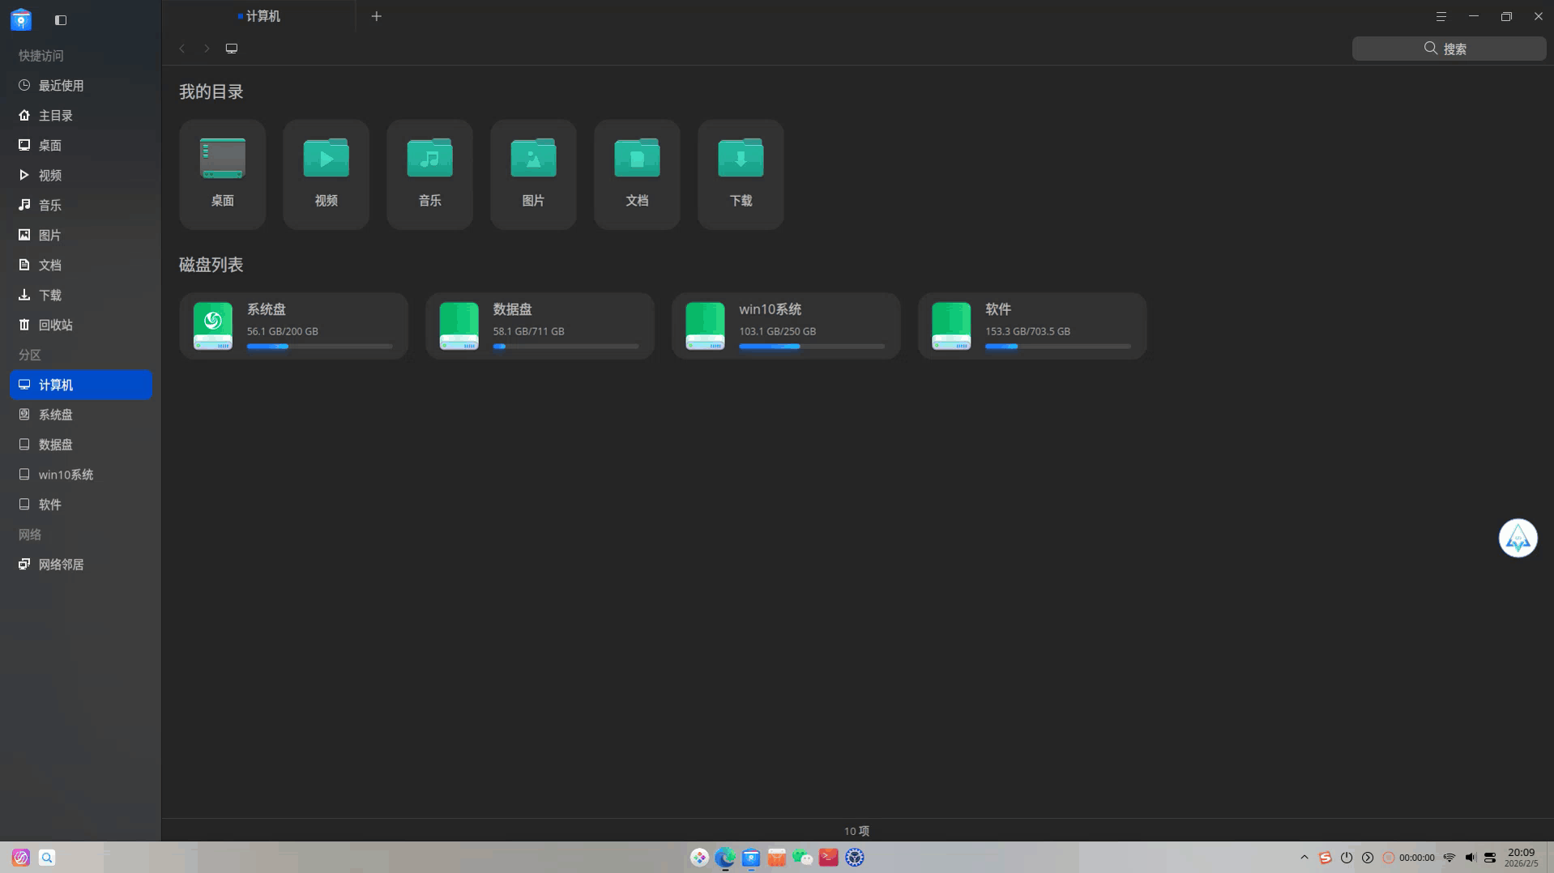1554x873 pixels.
Task: Select the sidebar 桌面 entry
Action: tap(80, 145)
